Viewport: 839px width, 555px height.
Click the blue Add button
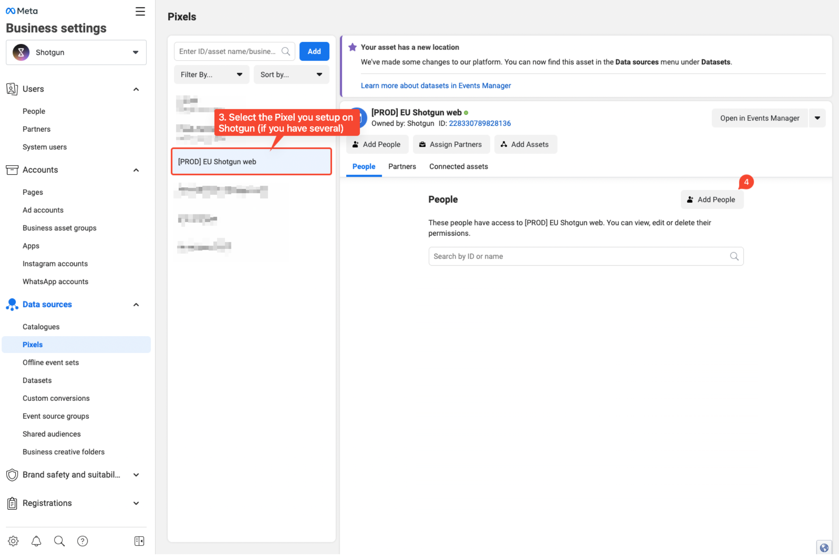point(314,51)
